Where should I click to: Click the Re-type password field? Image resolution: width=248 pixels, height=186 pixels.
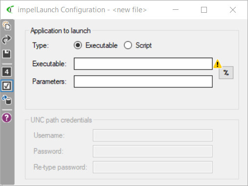pyautogui.click(x=153, y=167)
